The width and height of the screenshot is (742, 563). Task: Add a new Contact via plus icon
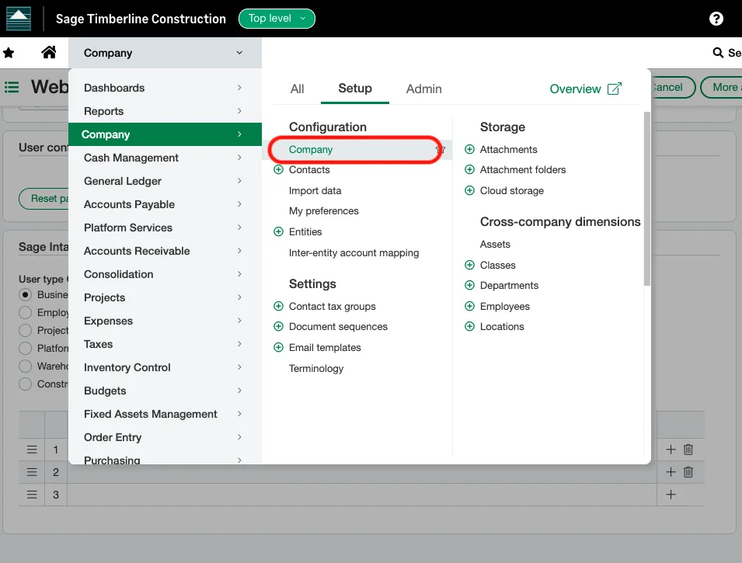pos(279,169)
